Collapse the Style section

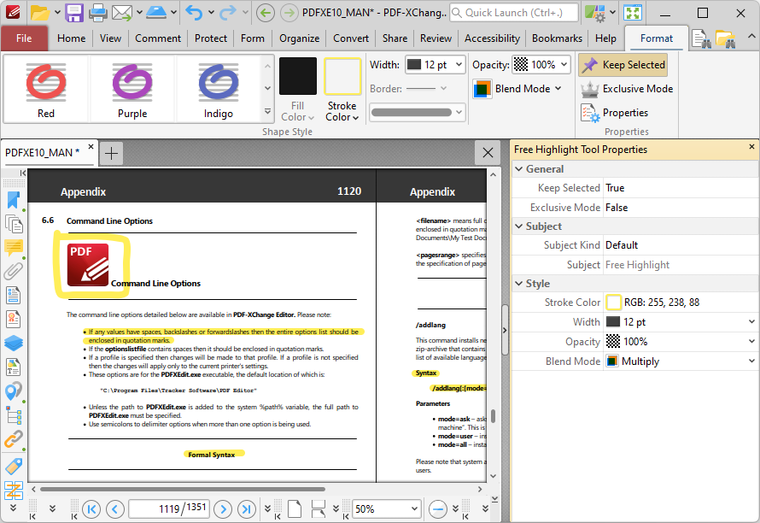(x=519, y=284)
